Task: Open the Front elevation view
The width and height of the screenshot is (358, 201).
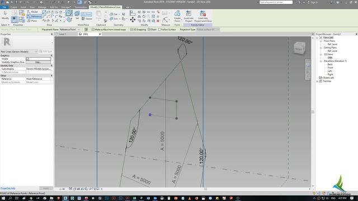Action: pos(330,68)
